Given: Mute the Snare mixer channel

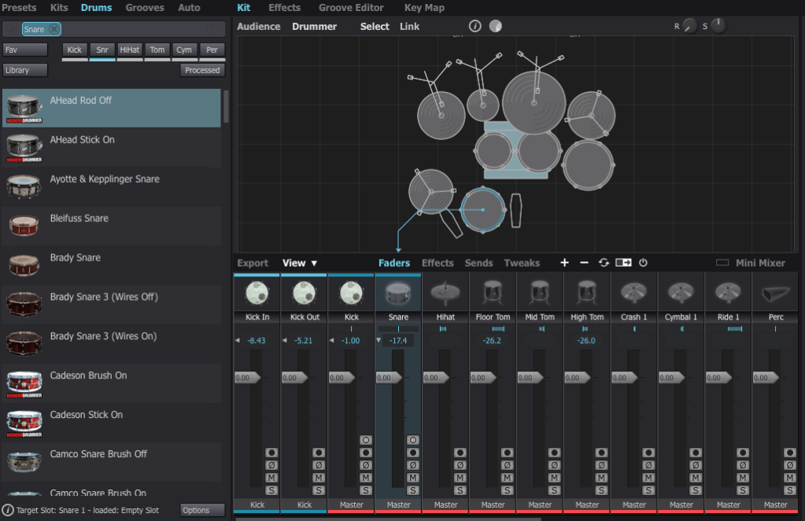Looking at the screenshot, I should [x=412, y=478].
